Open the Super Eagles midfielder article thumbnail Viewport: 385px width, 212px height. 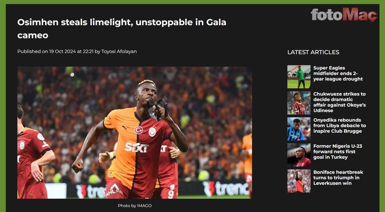coord(299,77)
